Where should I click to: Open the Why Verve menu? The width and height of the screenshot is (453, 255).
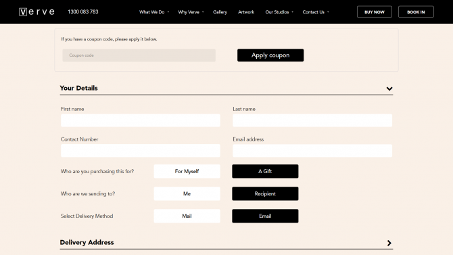tap(189, 12)
